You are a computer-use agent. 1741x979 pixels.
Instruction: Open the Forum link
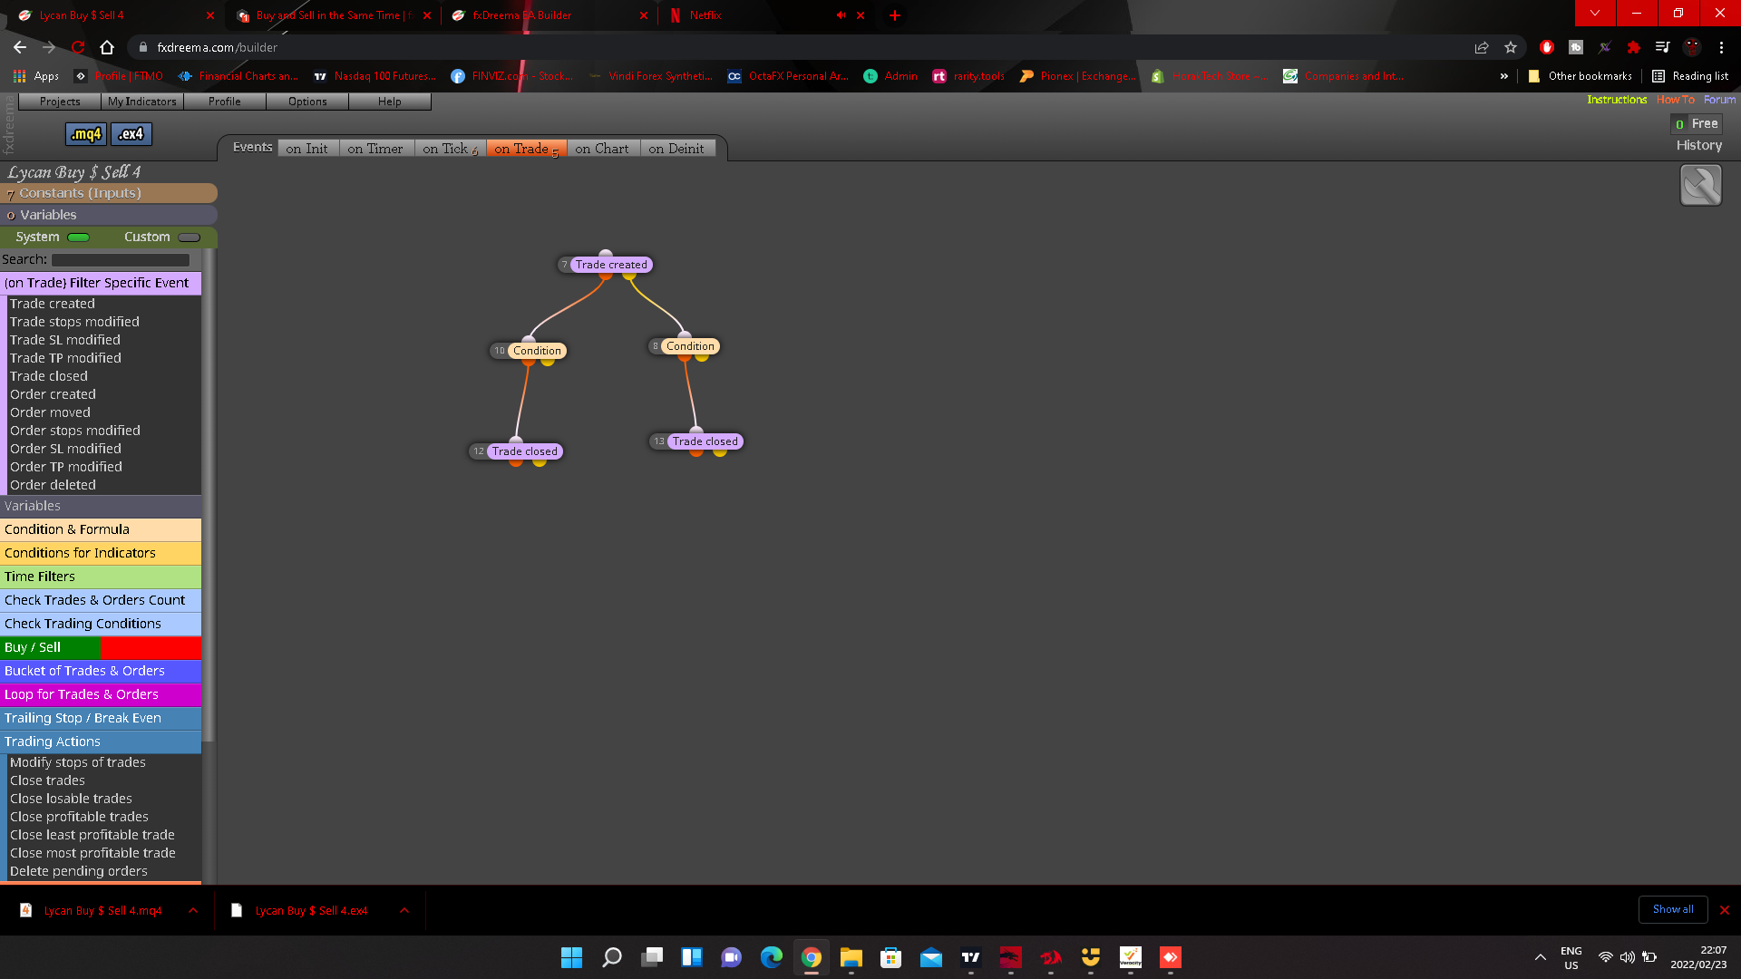click(x=1719, y=100)
